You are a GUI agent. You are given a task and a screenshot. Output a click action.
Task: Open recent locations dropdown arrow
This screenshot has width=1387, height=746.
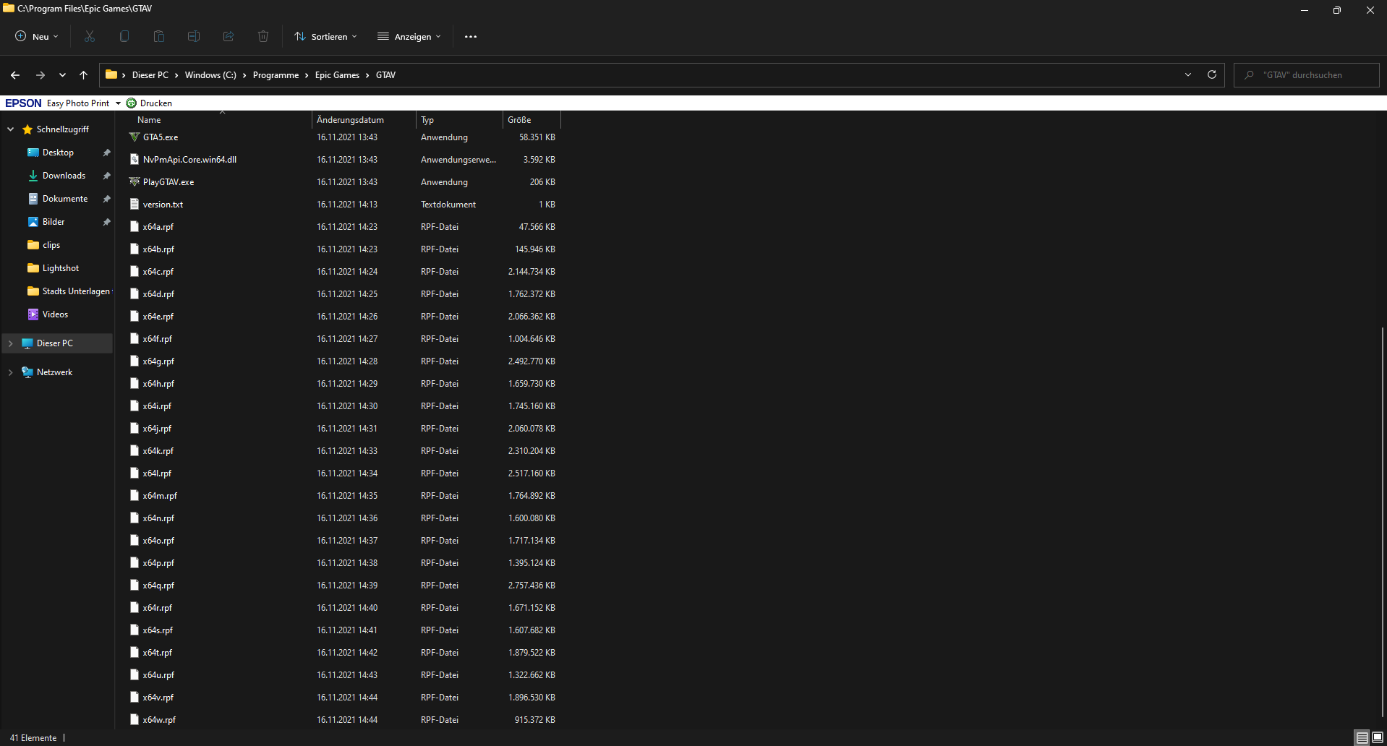pos(62,75)
